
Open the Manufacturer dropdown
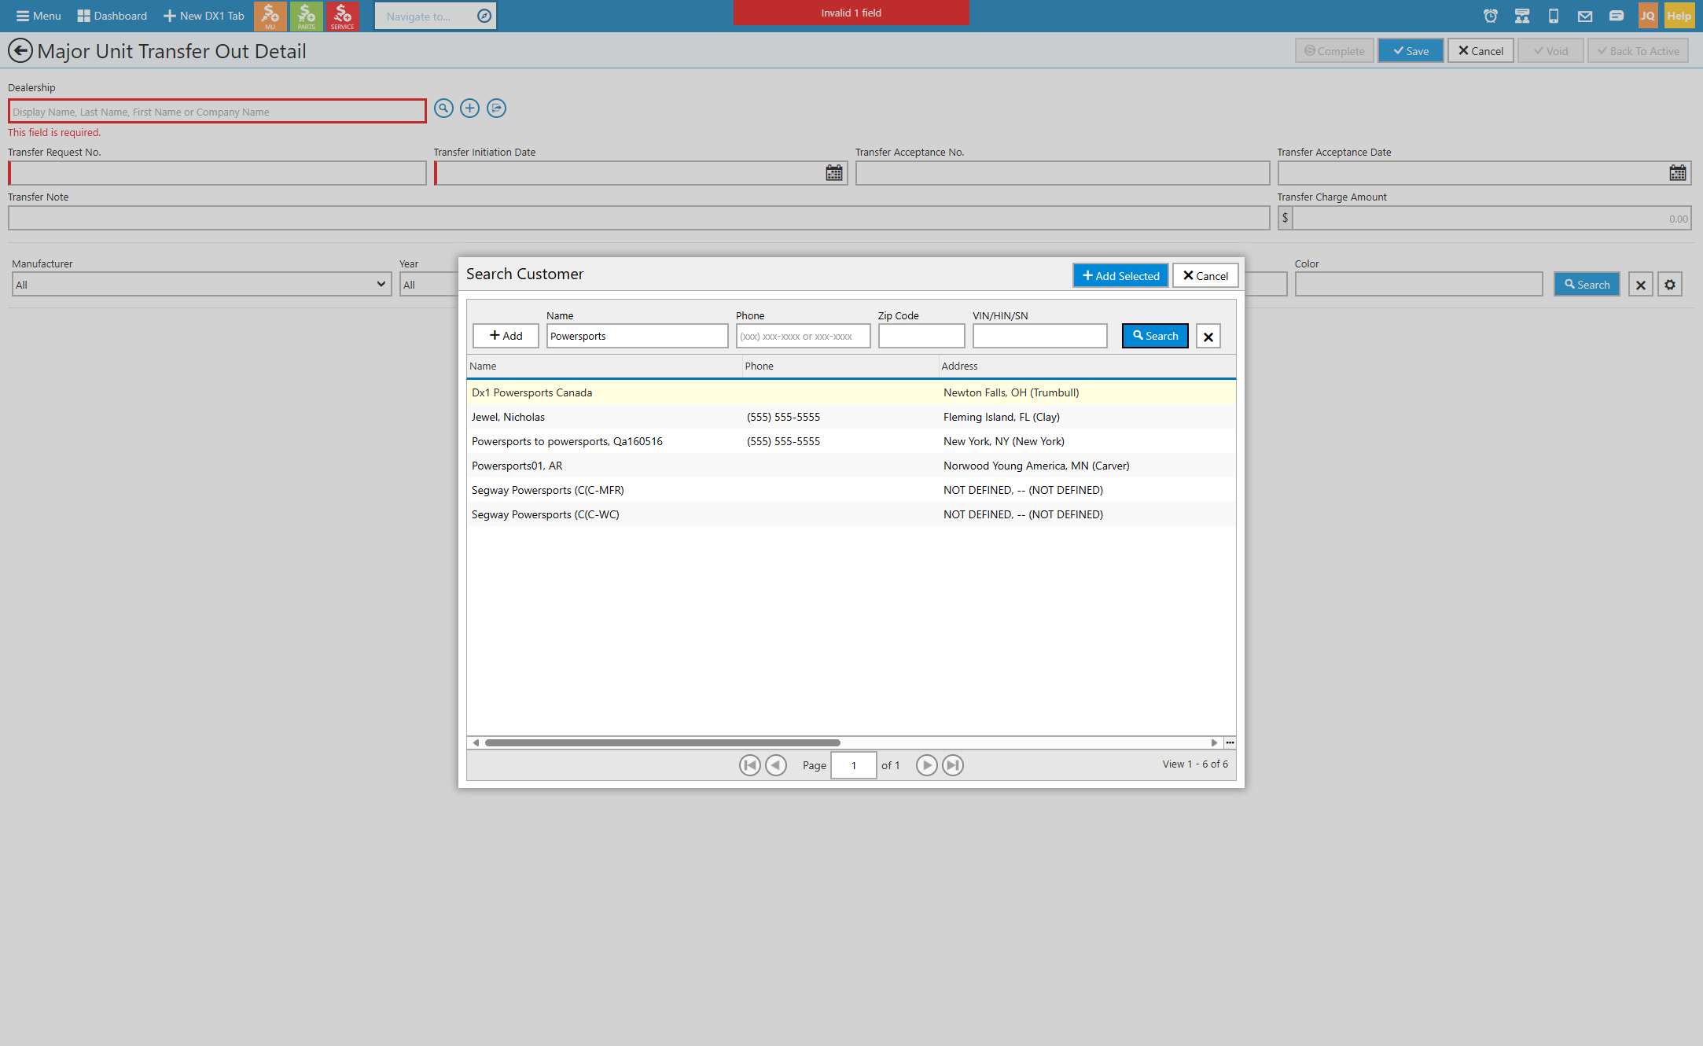point(202,285)
